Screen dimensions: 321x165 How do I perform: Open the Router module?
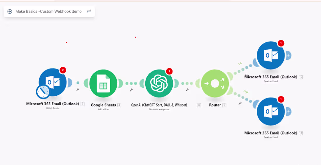click(215, 83)
